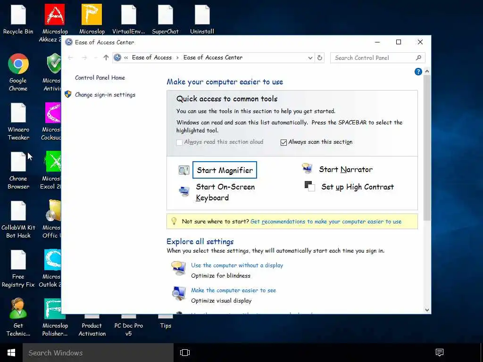Open the Chrone Browser desktop icon
This screenshot has width=483, height=362.
(18, 170)
